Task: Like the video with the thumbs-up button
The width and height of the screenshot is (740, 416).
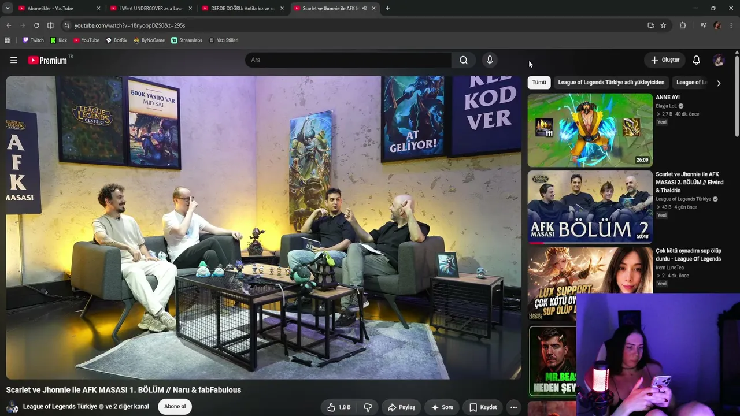Action: pos(339,407)
